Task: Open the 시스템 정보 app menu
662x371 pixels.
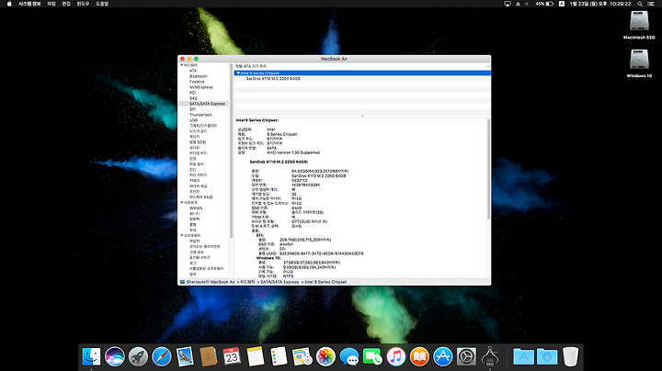Action: (29, 4)
